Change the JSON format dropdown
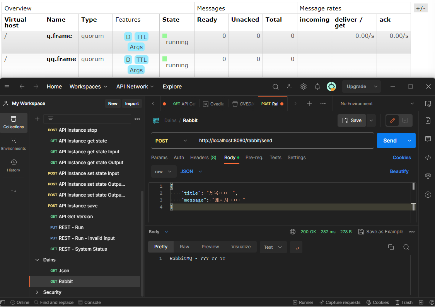435x307 pixels. (191, 171)
